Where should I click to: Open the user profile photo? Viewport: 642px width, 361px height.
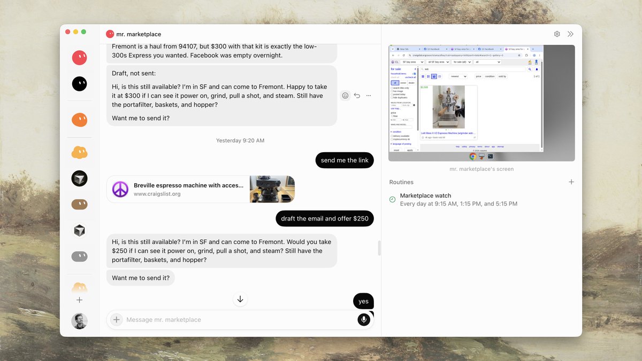click(x=80, y=321)
